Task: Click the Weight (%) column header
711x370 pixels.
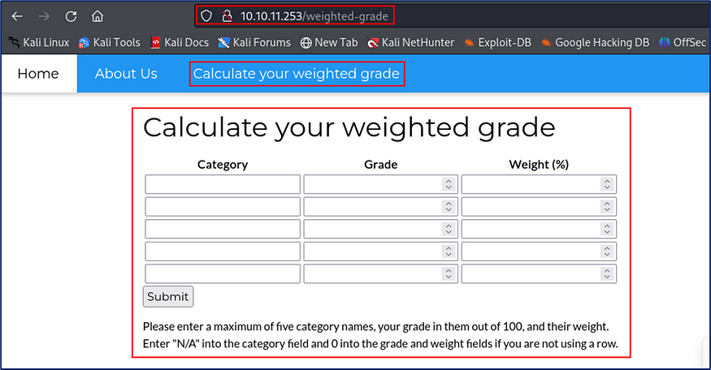Action: point(539,165)
